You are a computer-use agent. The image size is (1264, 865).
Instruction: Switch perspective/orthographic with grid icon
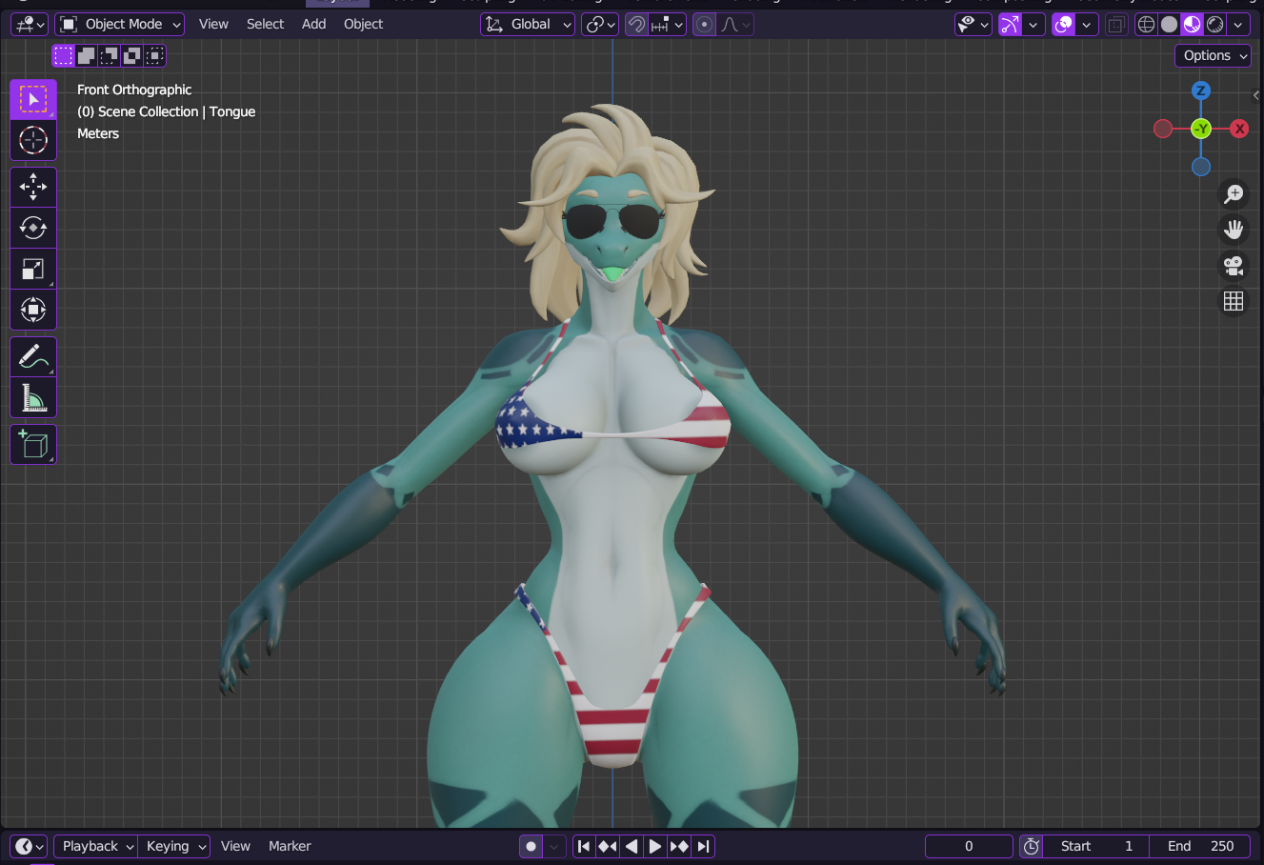[1234, 301]
